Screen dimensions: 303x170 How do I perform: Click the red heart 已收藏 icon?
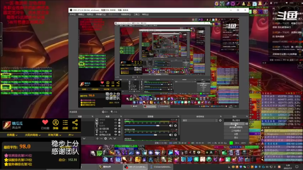pyautogui.click(x=45, y=122)
